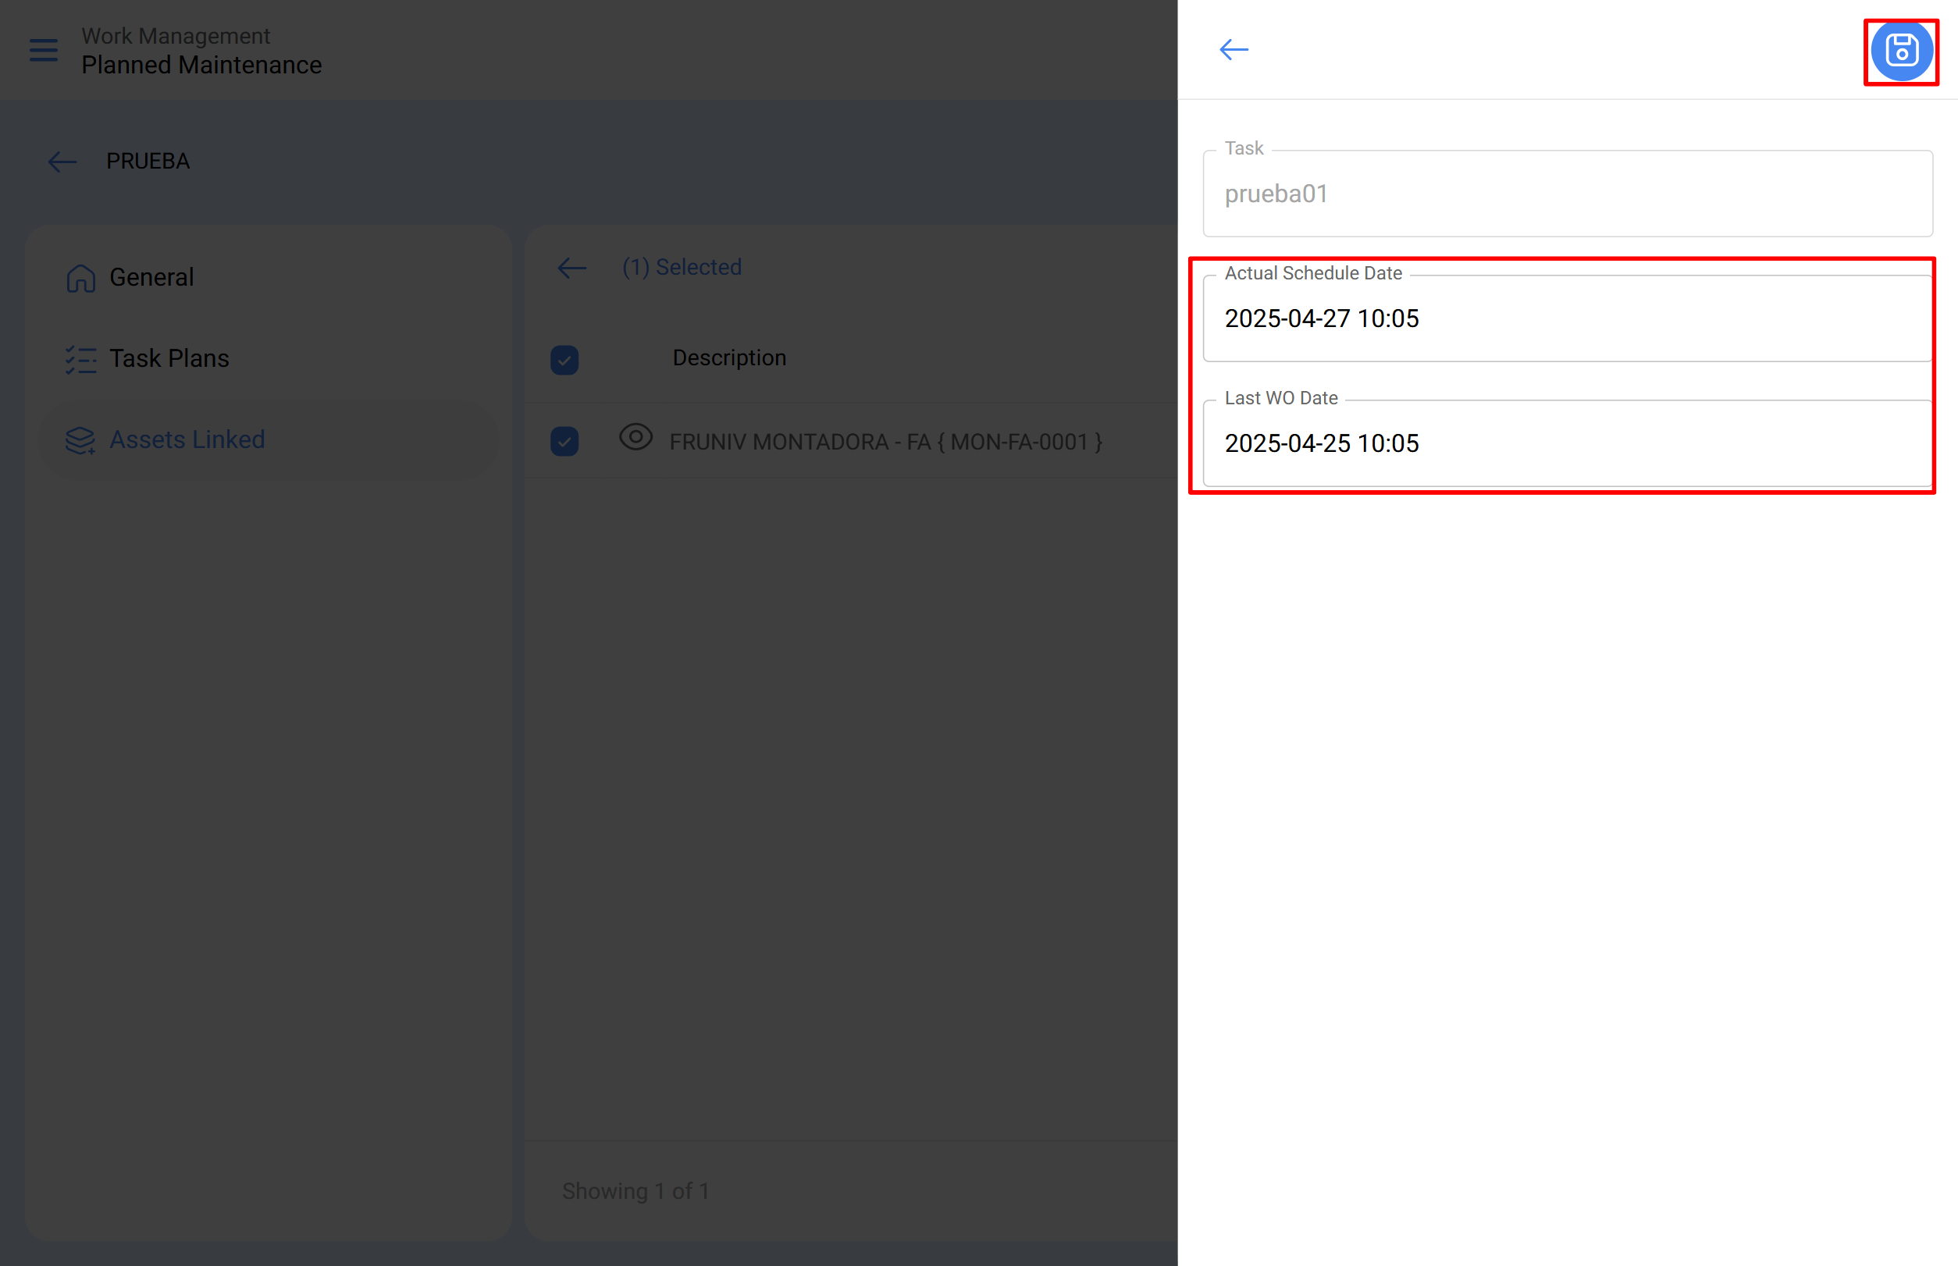Uncheck the FRUNIV MONTADORA asset checkbox

[x=564, y=442]
